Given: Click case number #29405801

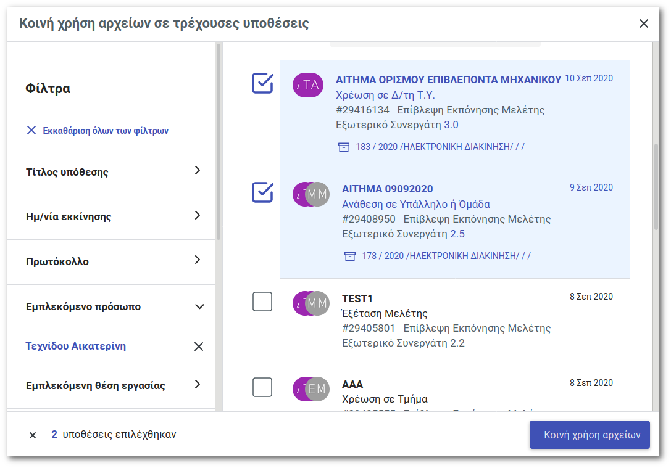Looking at the screenshot, I should 369,328.
